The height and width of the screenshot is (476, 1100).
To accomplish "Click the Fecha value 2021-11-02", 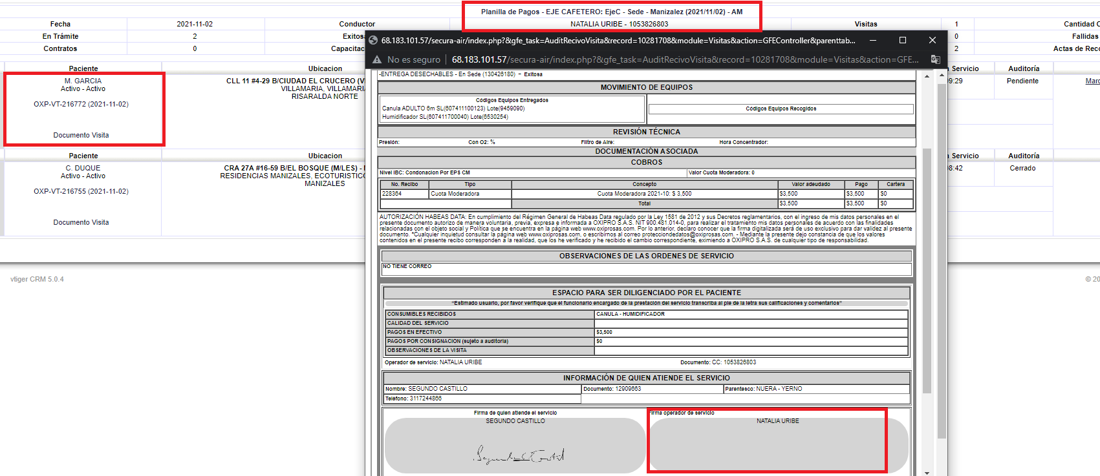I will tap(195, 24).
